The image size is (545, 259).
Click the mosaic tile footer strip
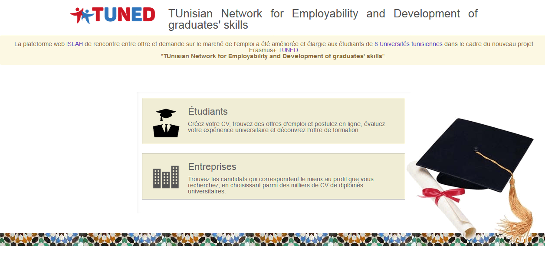[272, 239]
